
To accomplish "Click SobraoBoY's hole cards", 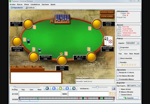I will [108, 41].
